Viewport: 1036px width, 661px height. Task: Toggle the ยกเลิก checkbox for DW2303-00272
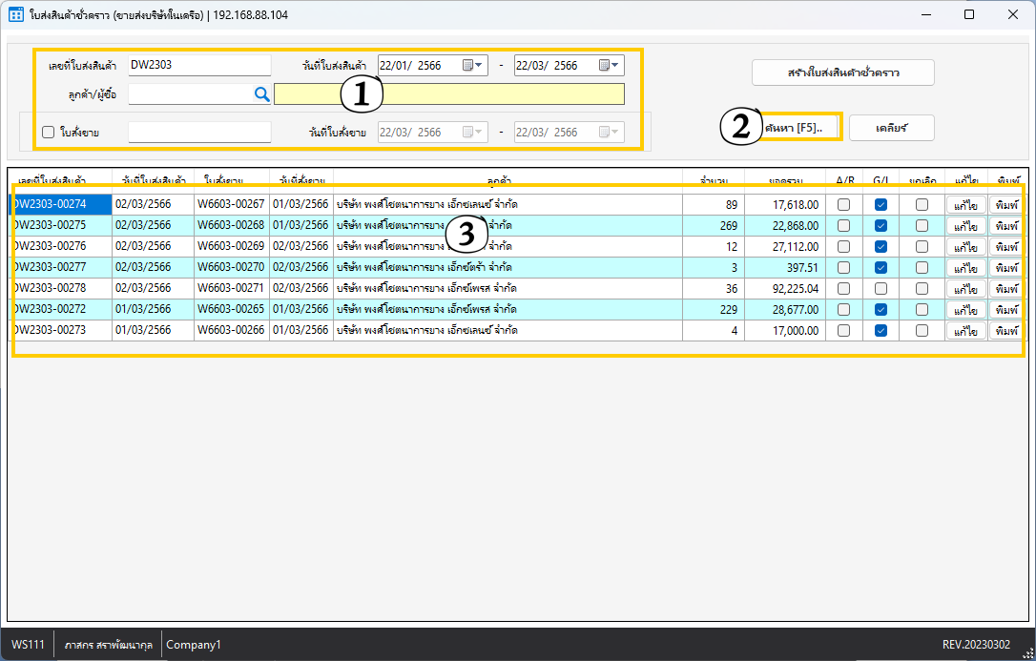tap(922, 309)
